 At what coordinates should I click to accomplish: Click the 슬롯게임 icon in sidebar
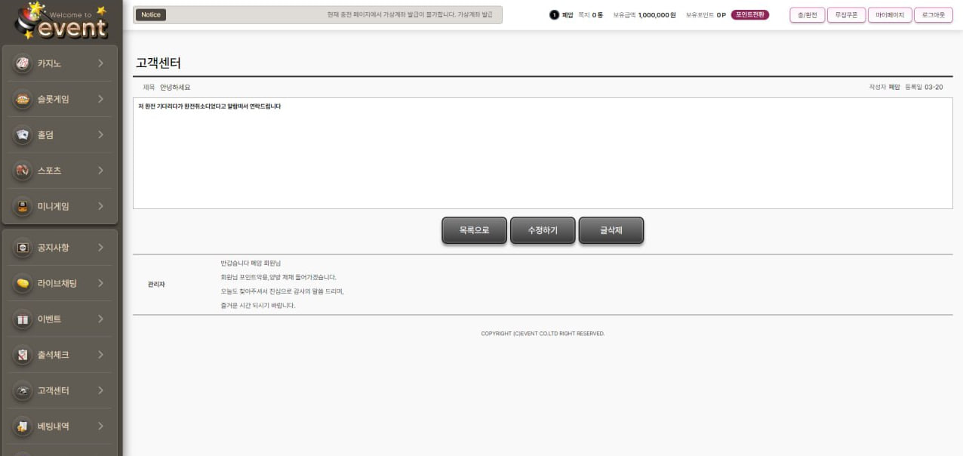[x=23, y=99]
